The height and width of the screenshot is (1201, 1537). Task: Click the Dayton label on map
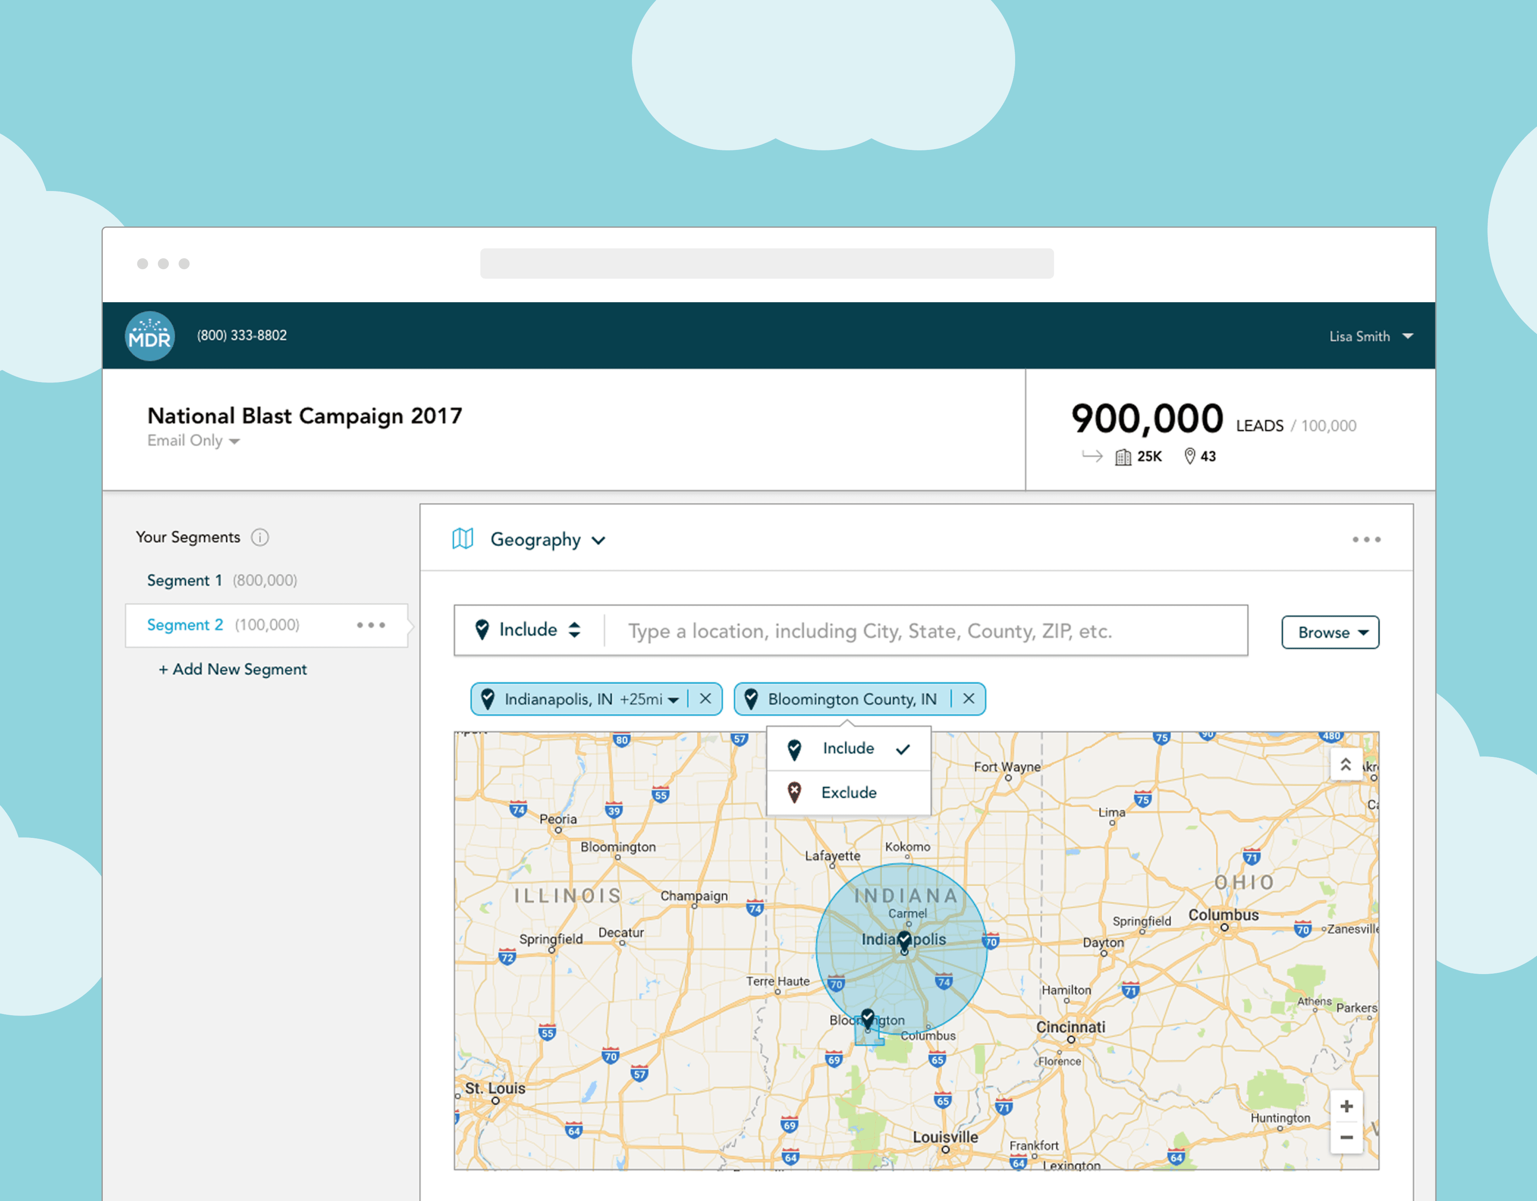click(1103, 942)
